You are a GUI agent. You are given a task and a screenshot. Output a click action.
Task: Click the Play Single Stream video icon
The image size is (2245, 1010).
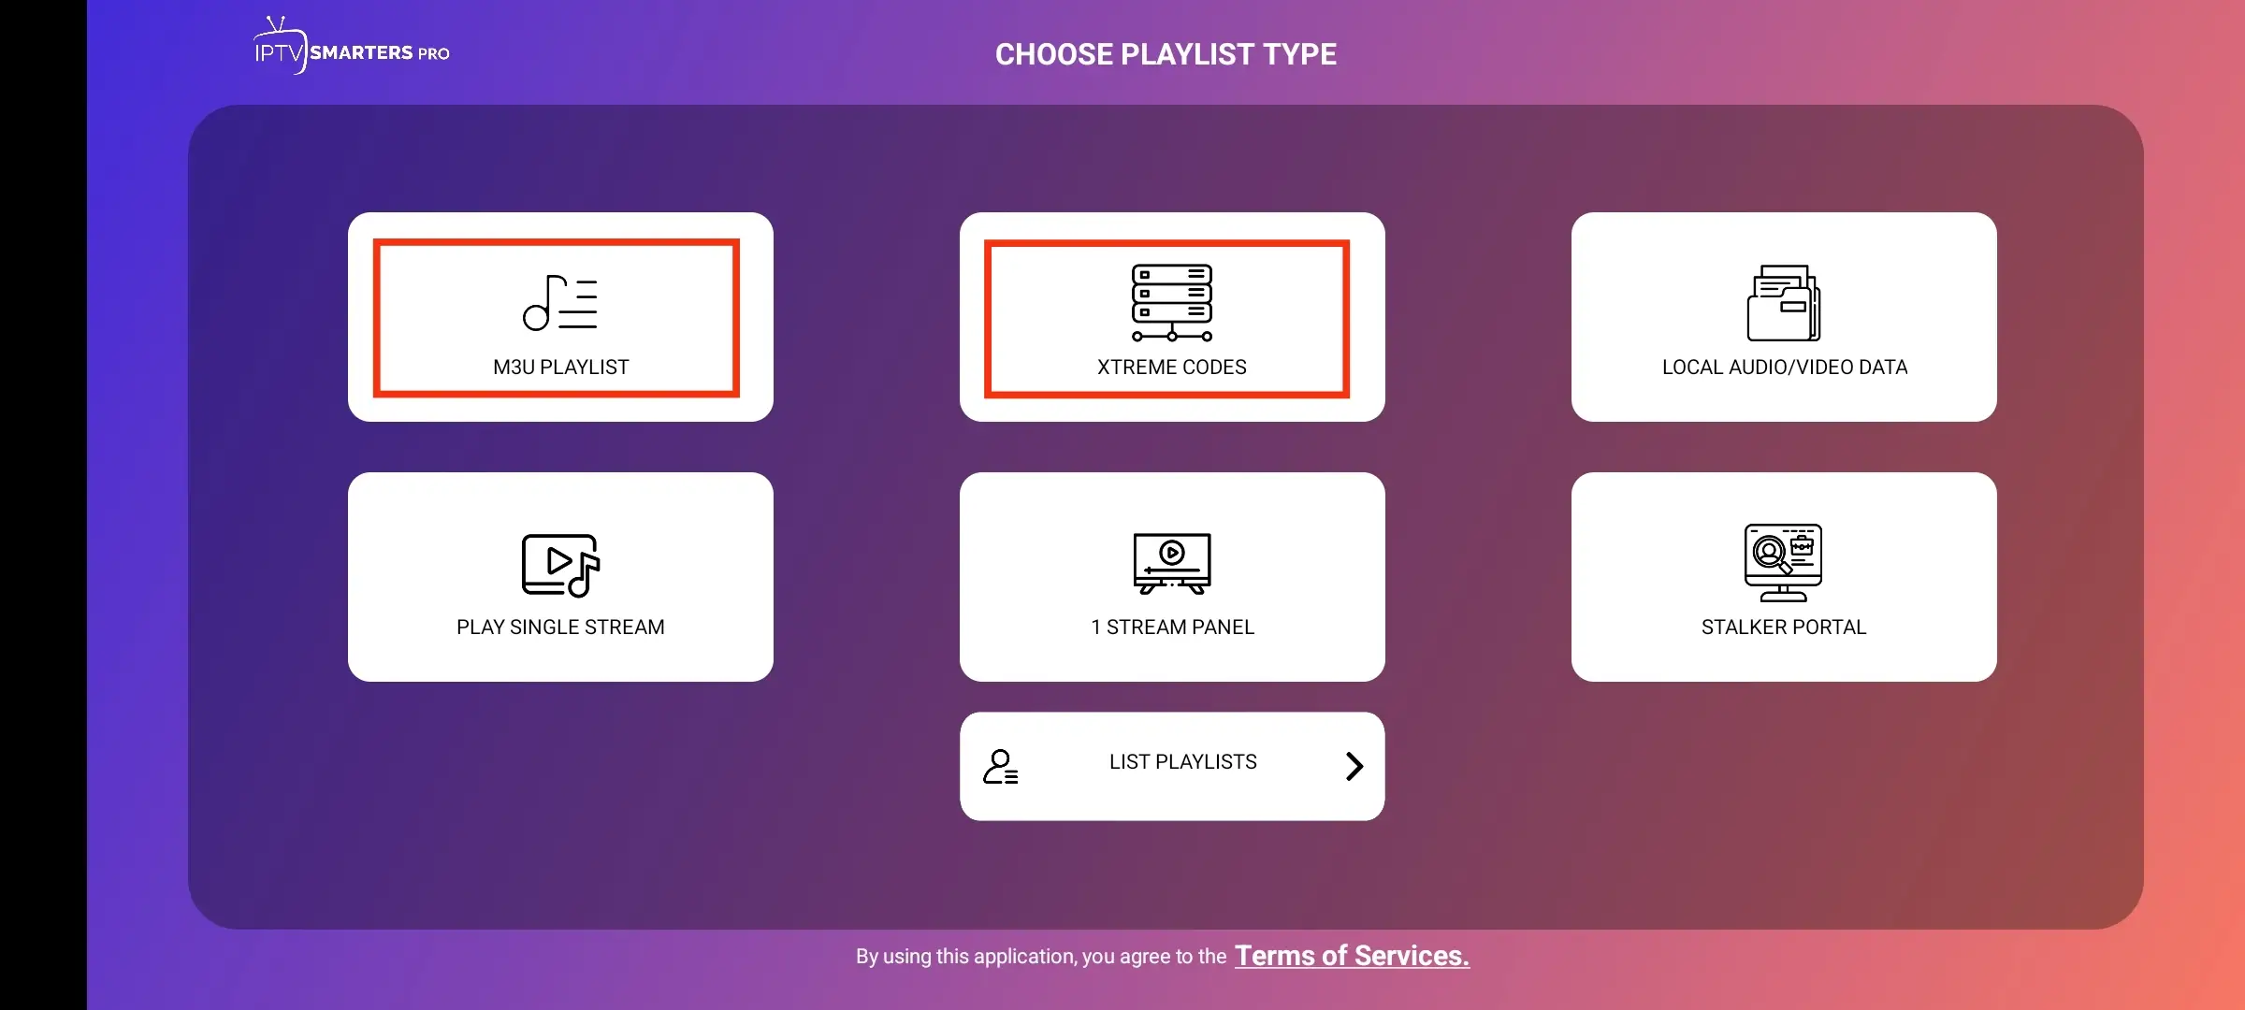point(558,564)
